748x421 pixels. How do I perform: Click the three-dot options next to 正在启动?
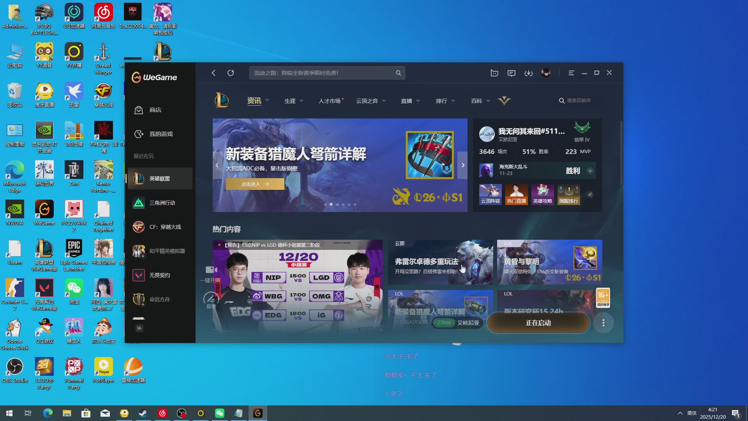[603, 323]
